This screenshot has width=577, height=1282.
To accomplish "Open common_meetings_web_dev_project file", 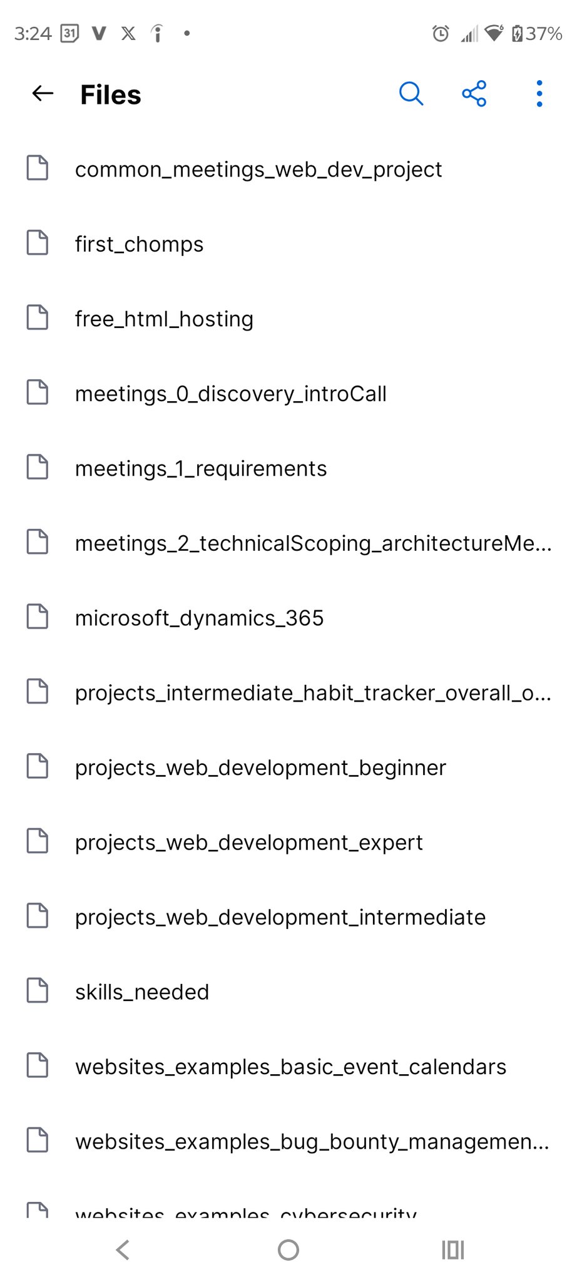I will (258, 169).
